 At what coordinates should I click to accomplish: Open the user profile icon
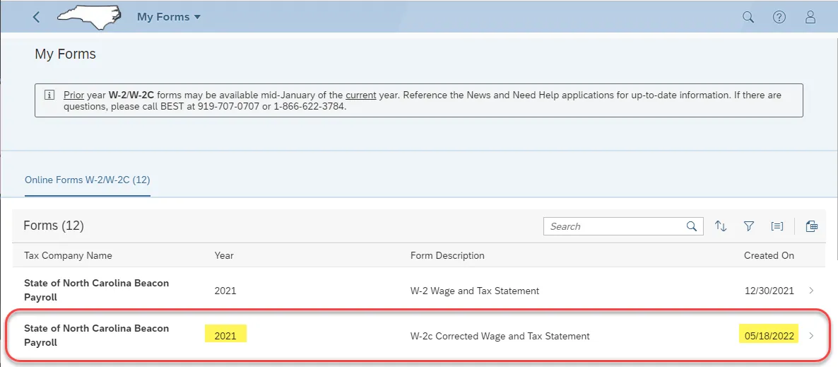click(810, 17)
